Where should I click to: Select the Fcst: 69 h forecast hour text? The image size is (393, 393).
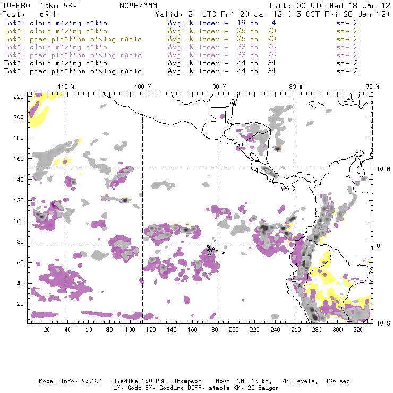[30, 14]
